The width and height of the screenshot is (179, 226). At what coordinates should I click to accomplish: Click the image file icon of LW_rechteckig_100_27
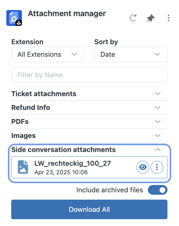tap(23, 167)
